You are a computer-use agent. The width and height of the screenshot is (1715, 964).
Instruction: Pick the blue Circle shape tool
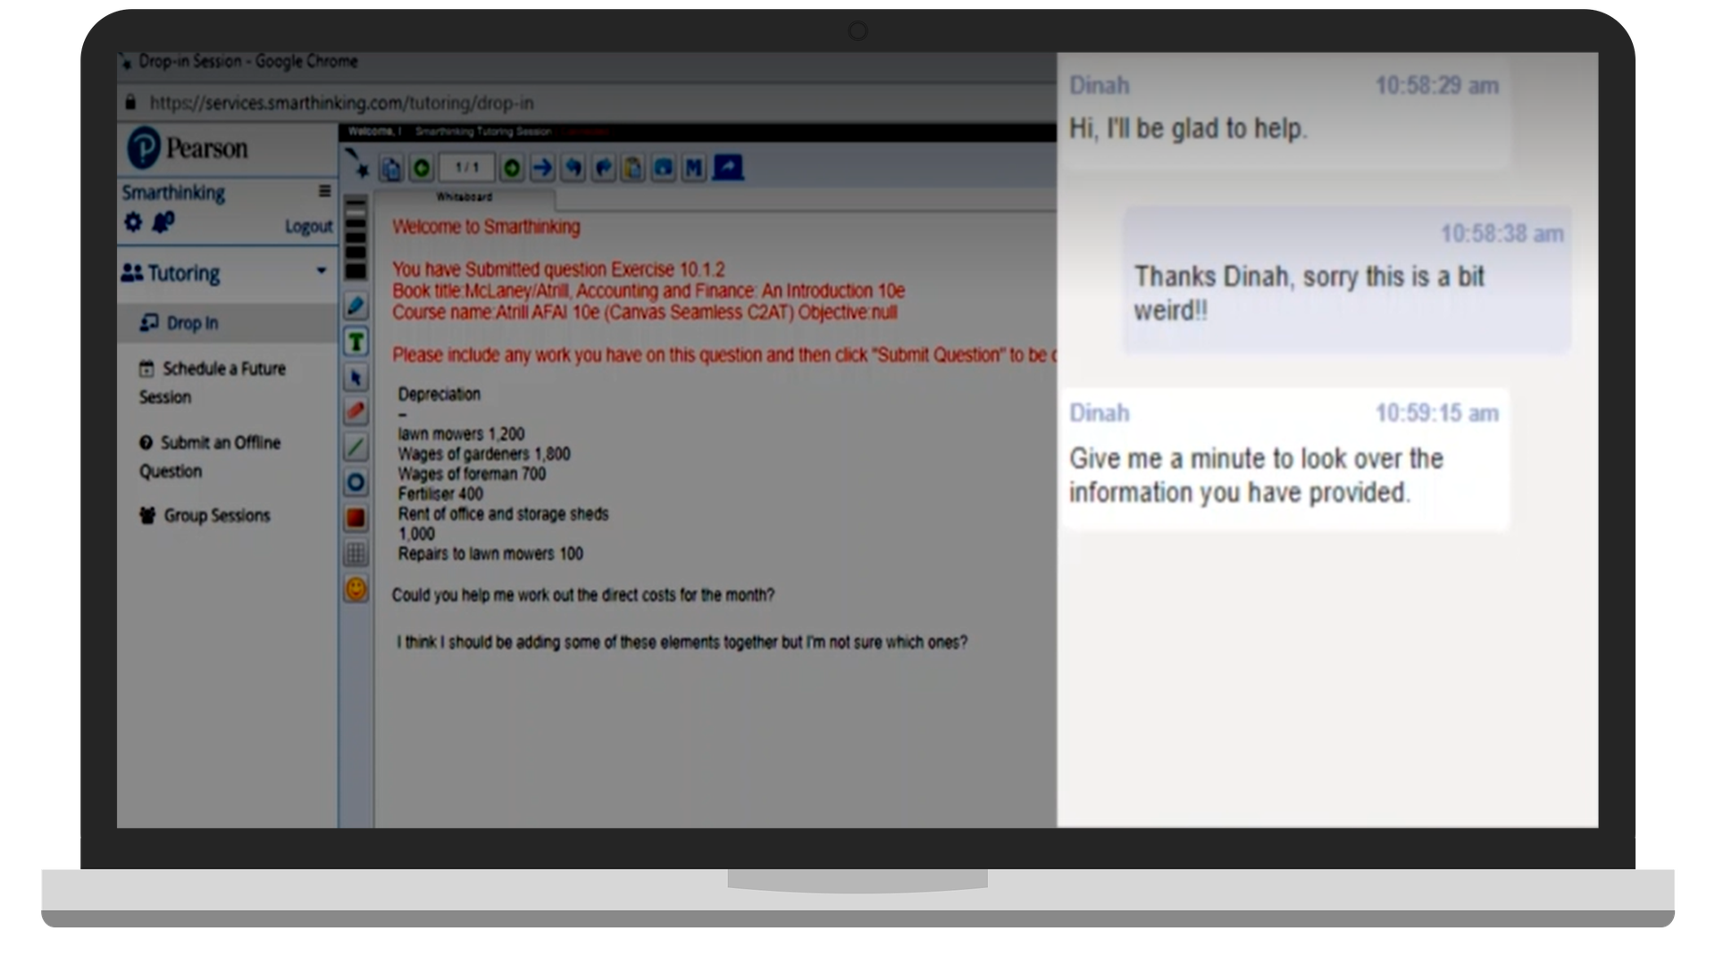[x=356, y=483]
